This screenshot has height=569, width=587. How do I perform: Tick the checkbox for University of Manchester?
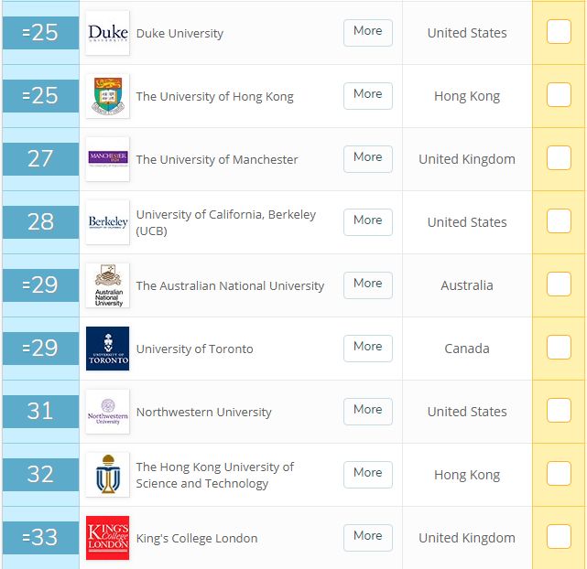click(559, 158)
